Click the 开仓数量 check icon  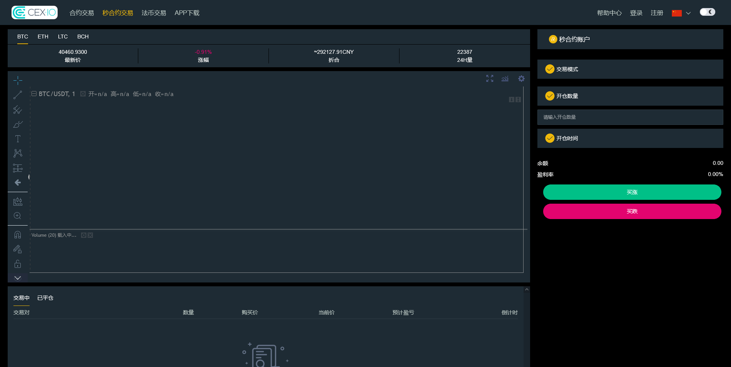(x=550, y=96)
